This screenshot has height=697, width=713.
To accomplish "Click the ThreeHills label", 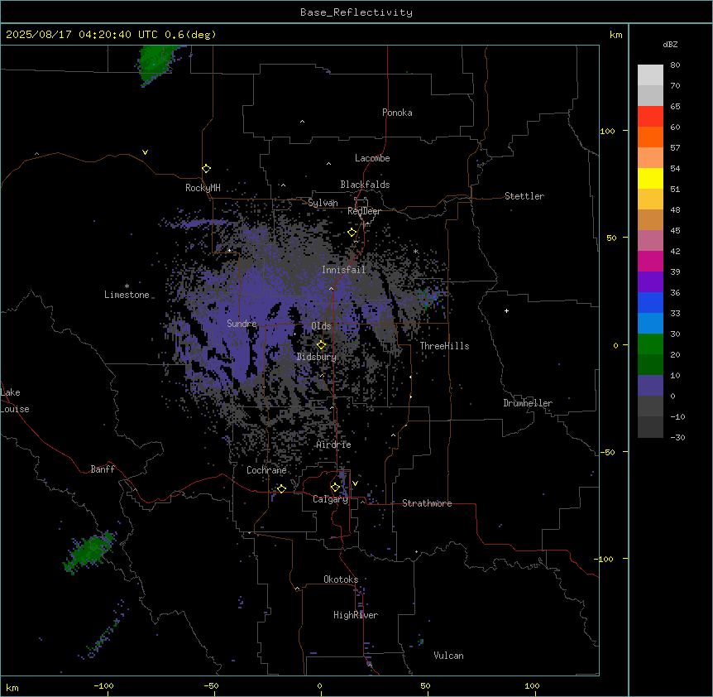I will [x=444, y=346].
